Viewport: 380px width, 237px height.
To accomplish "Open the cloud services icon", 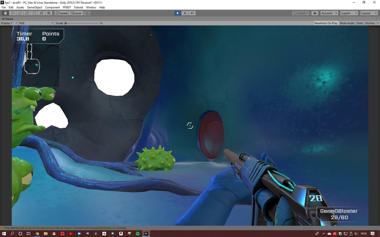I will 315,13.
